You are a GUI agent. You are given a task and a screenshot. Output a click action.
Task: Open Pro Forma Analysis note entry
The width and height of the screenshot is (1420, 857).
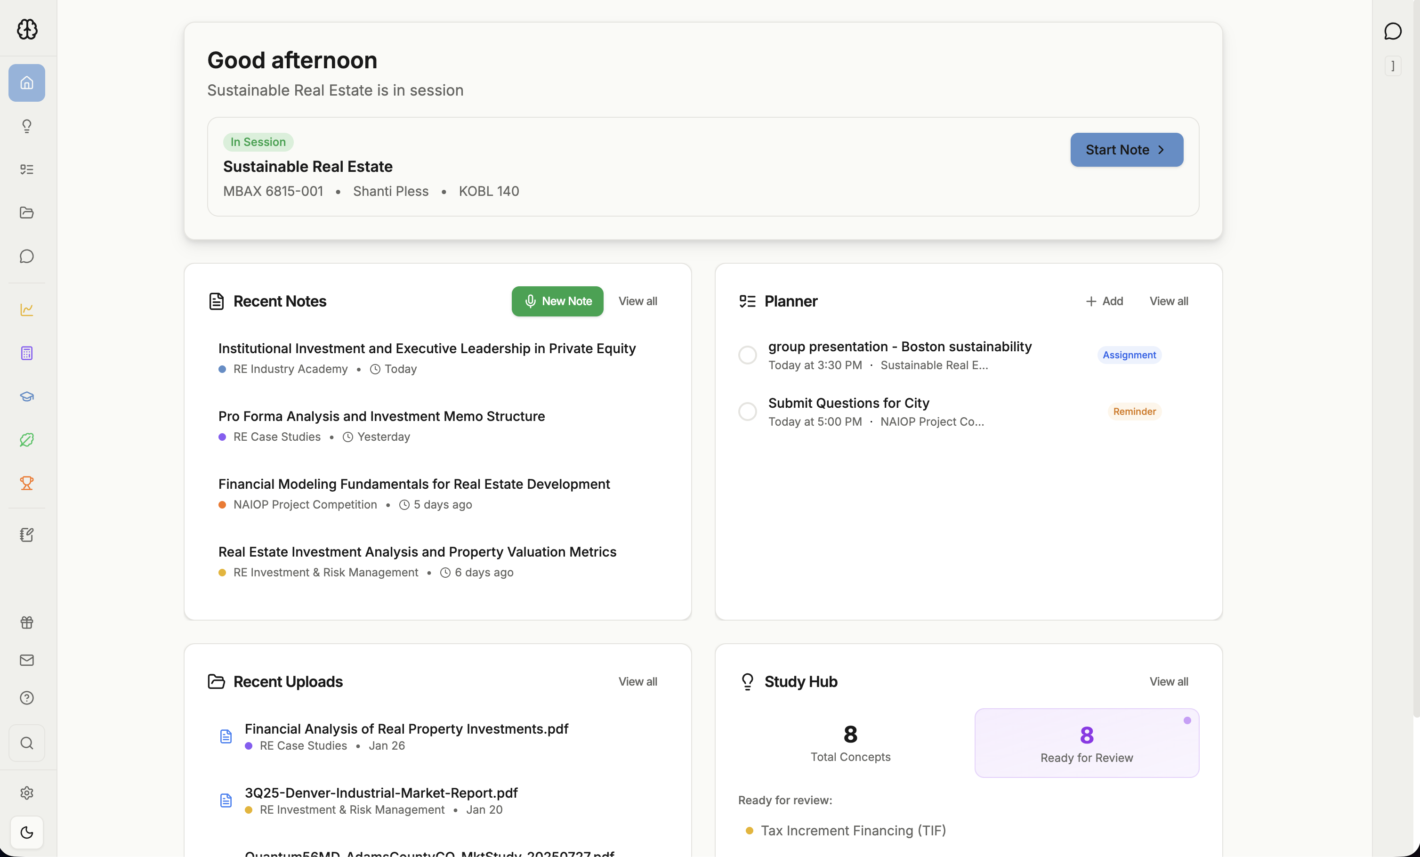click(381, 416)
